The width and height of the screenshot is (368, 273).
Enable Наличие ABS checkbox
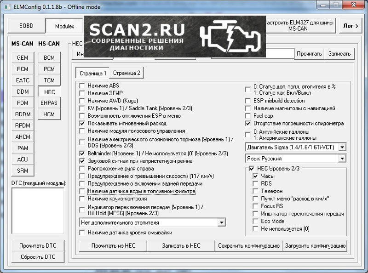(x=82, y=85)
